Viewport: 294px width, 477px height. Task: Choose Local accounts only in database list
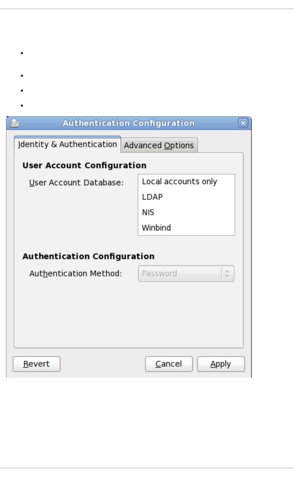point(179,181)
